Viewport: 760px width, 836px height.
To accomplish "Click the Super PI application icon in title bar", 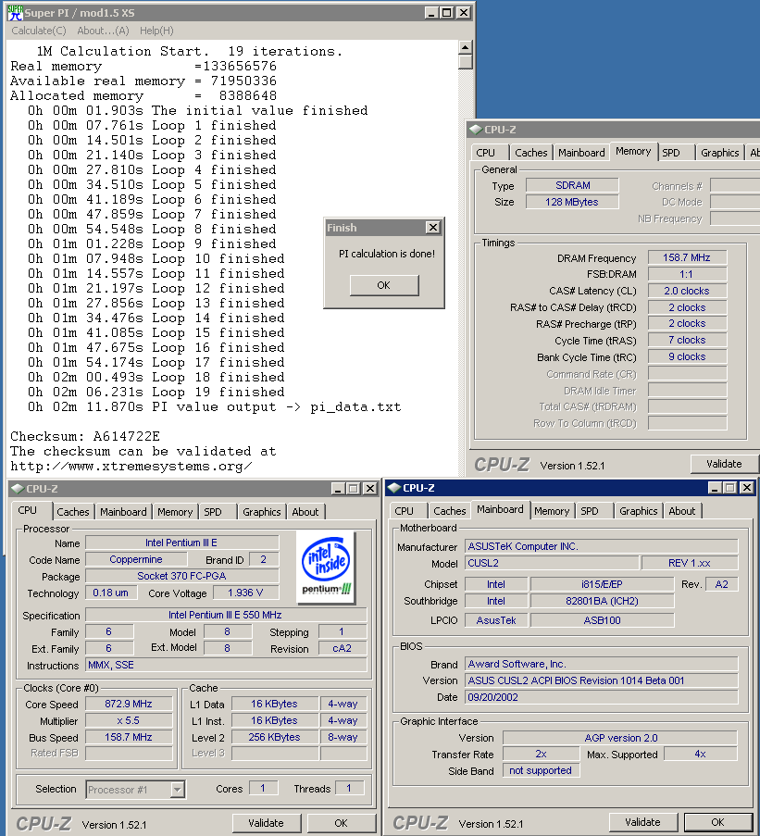I will coord(17,12).
